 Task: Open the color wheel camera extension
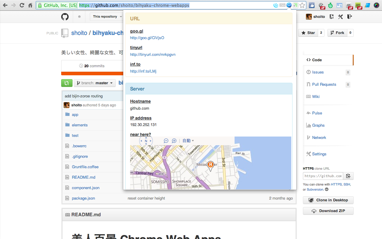coord(377,5)
